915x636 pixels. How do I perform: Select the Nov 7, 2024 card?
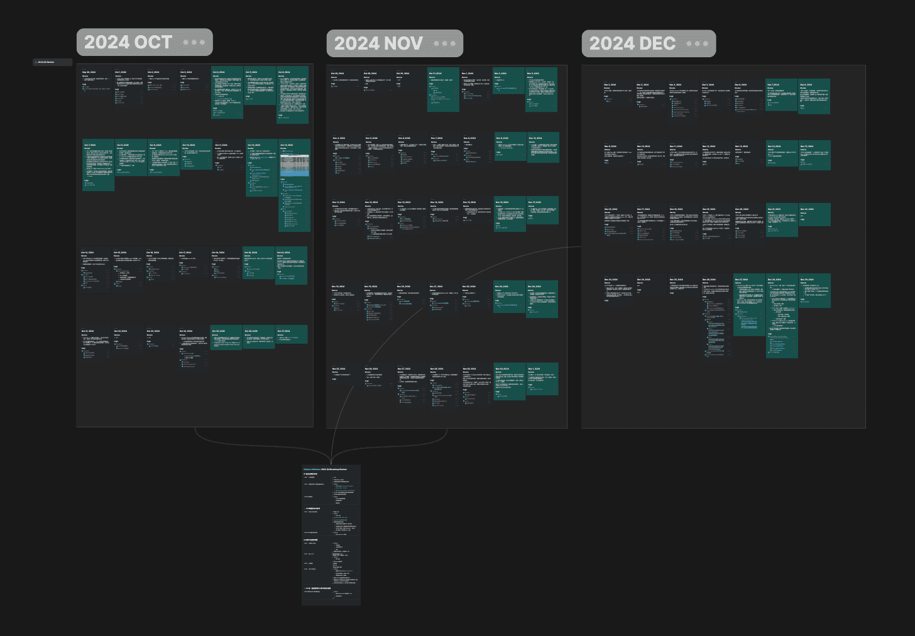(x=446, y=151)
